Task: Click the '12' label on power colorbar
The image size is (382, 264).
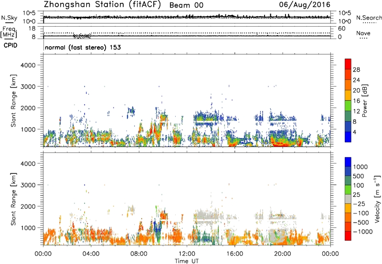Action: pos(356,112)
